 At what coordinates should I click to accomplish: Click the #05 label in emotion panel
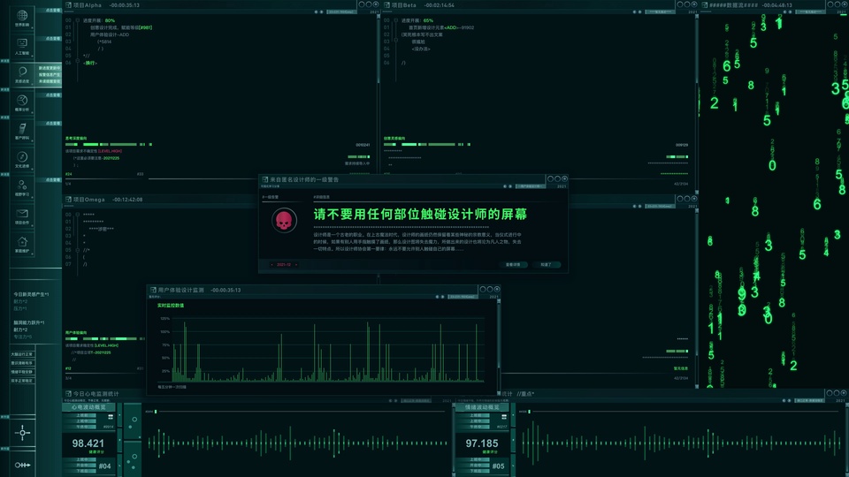[x=498, y=466]
